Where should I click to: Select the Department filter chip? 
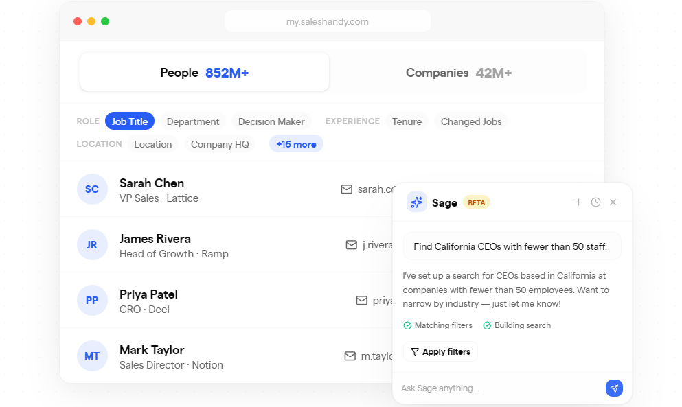point(193,121)
